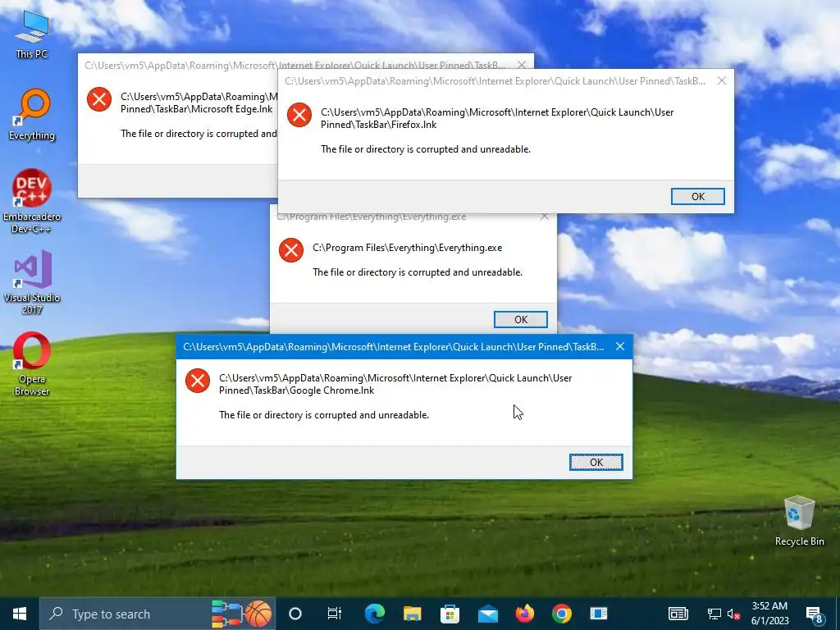Image resolution: width=840 pixels, height=630 pixels.
Task: Click the Pinned\TaskBar\Firefox.lnk path text
Action: click(x=379, y=125)
